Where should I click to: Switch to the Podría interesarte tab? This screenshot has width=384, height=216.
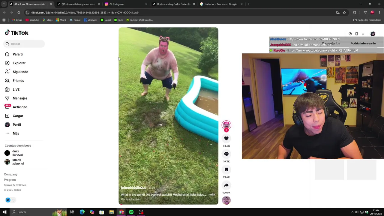(x=363, y=43)
